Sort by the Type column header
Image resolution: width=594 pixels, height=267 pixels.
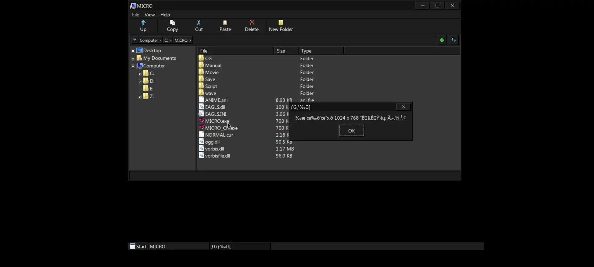[321, 51]
